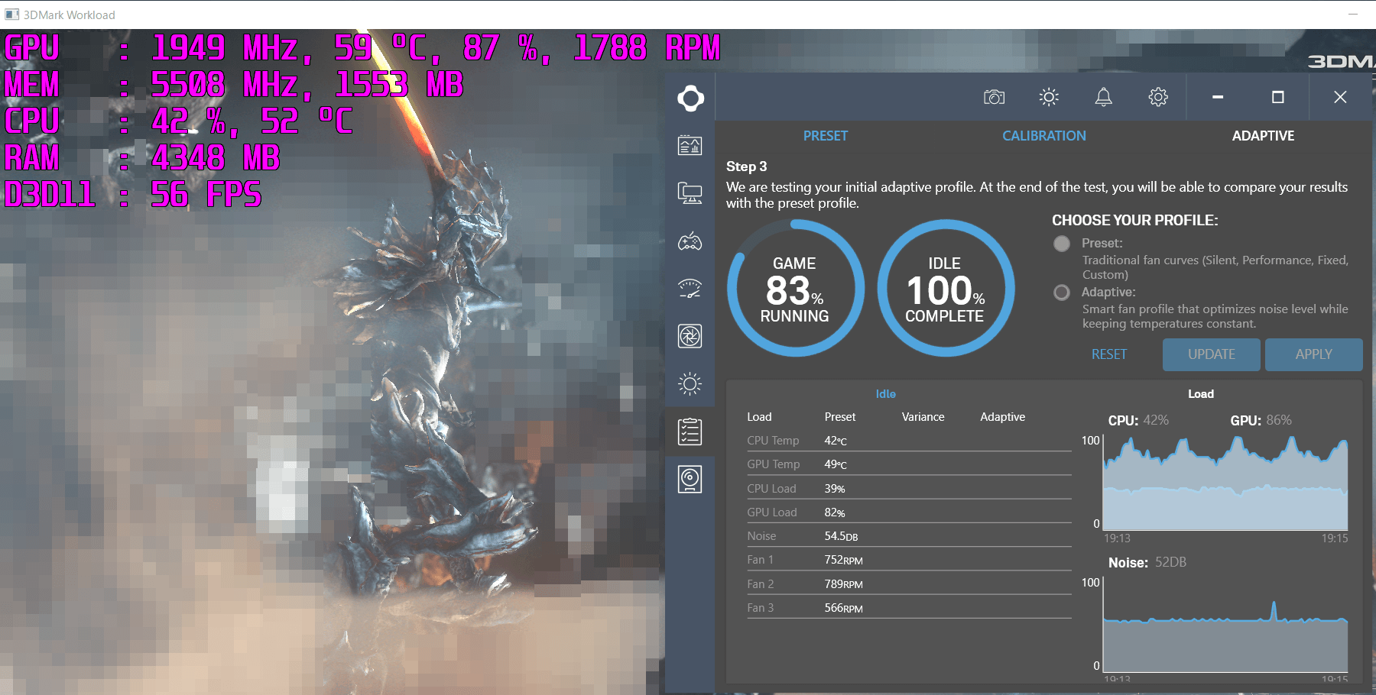Screen dimensions: 1376x695
Task: Open settings gear icon in header
Action: 1158,97
